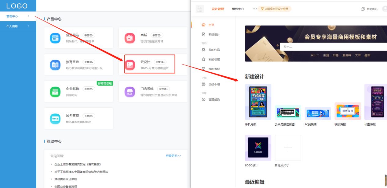The width and height of the screenshot is (387, 188).
Task: Go to 主页 home in design sidebar
Action: coord(208,25)
